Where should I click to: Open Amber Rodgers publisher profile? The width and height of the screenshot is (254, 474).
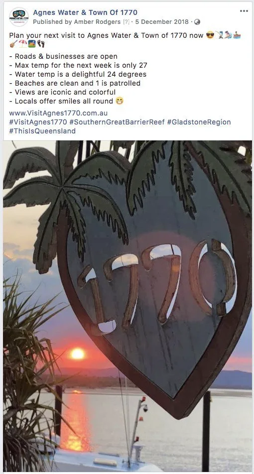98,22
